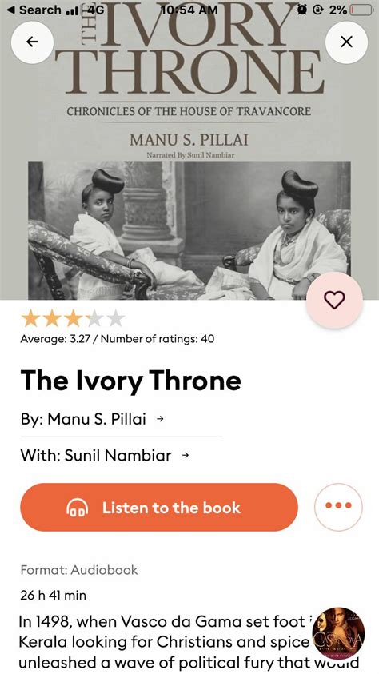379x674 pixels.
Task: Tap the back arrow button
Action: (32, 42)
